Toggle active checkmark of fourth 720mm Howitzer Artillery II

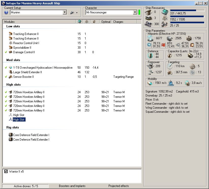(6, 106)
